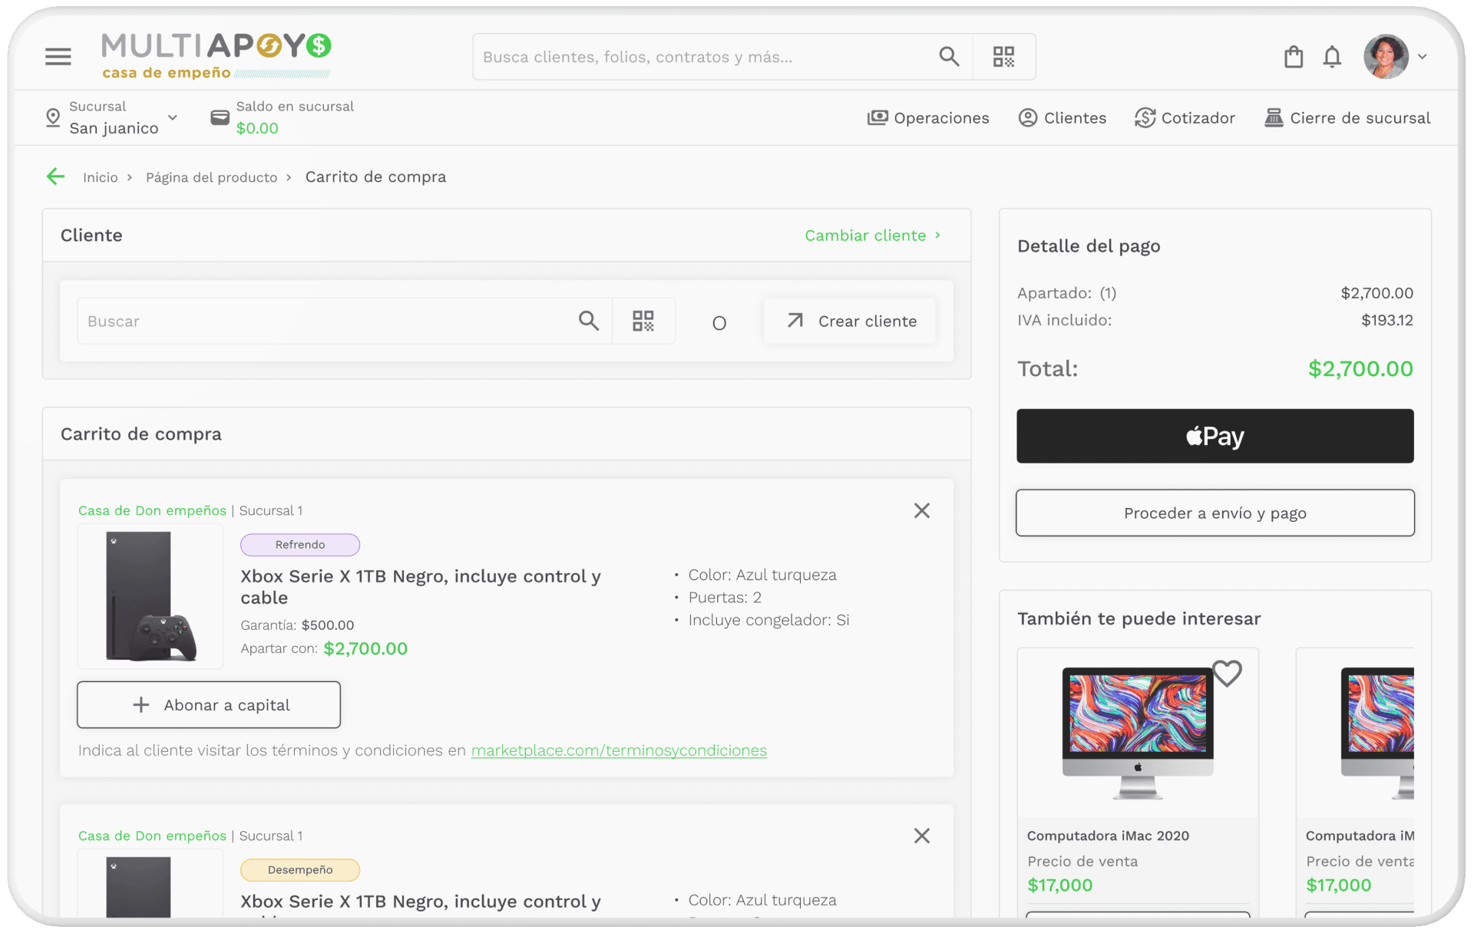
Task: Click the top search magnifier icon
Action: [949, 57]
